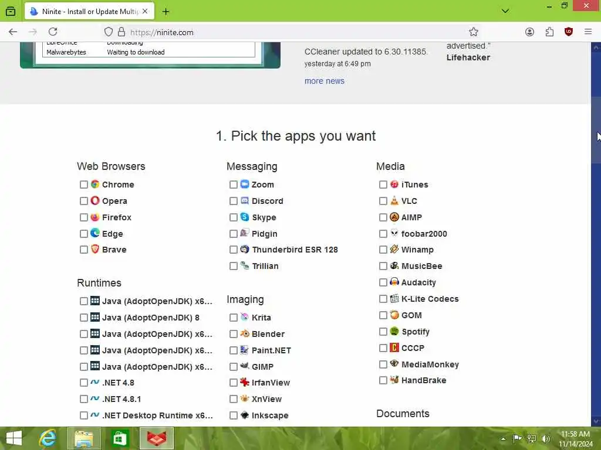The image size is (601, 450).
Task: Click the K-Lite Codecs label
Action: point(430,299)
